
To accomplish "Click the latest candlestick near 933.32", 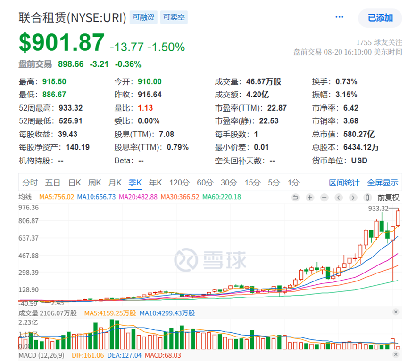I will (x=398, y=218).
